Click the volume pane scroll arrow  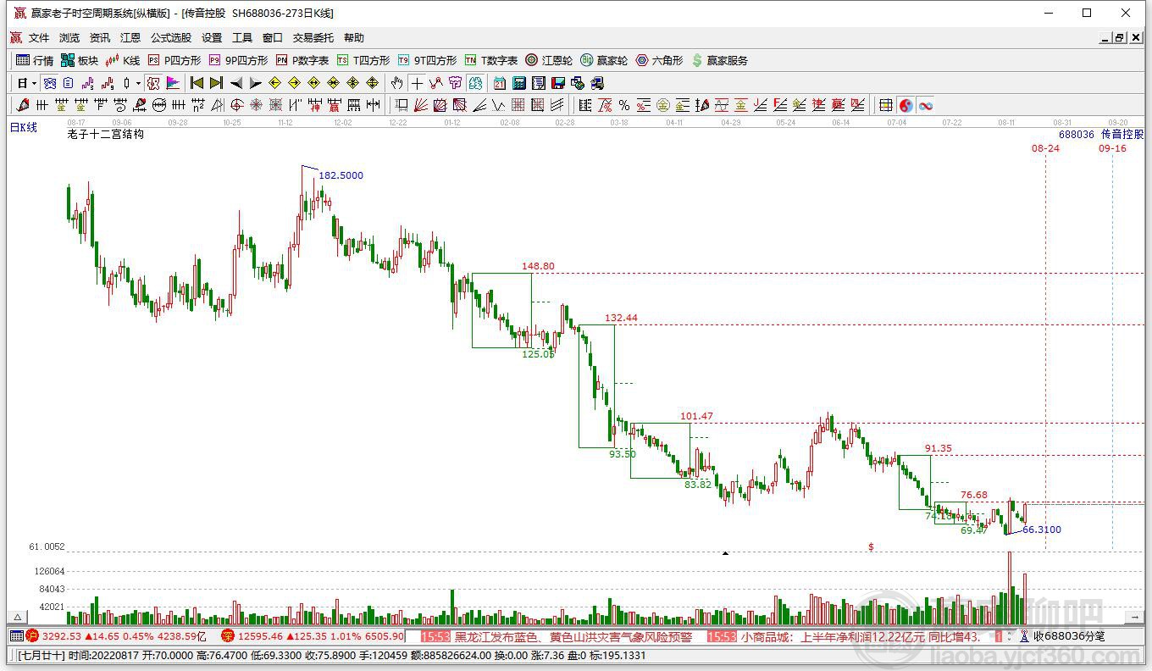click(x=1134, y=617)
